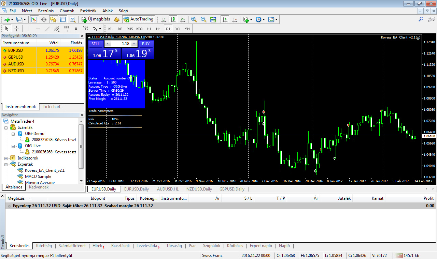
Task: Open the Profiles dropdown arrow
Action: coord(25,19)
